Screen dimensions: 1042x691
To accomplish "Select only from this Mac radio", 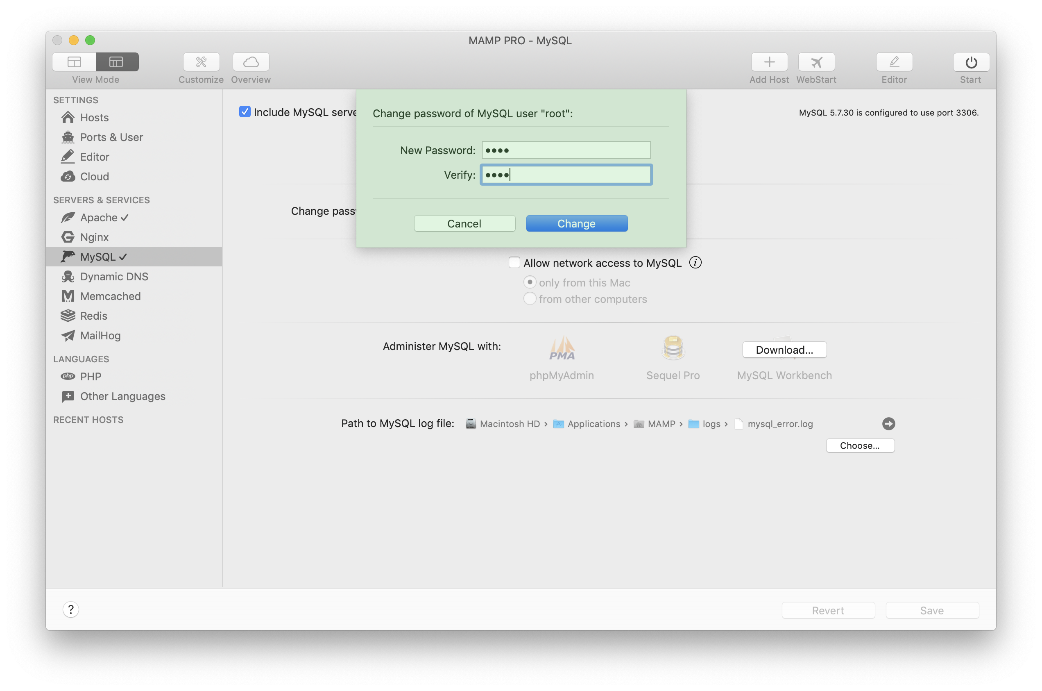I will point(530,282).
